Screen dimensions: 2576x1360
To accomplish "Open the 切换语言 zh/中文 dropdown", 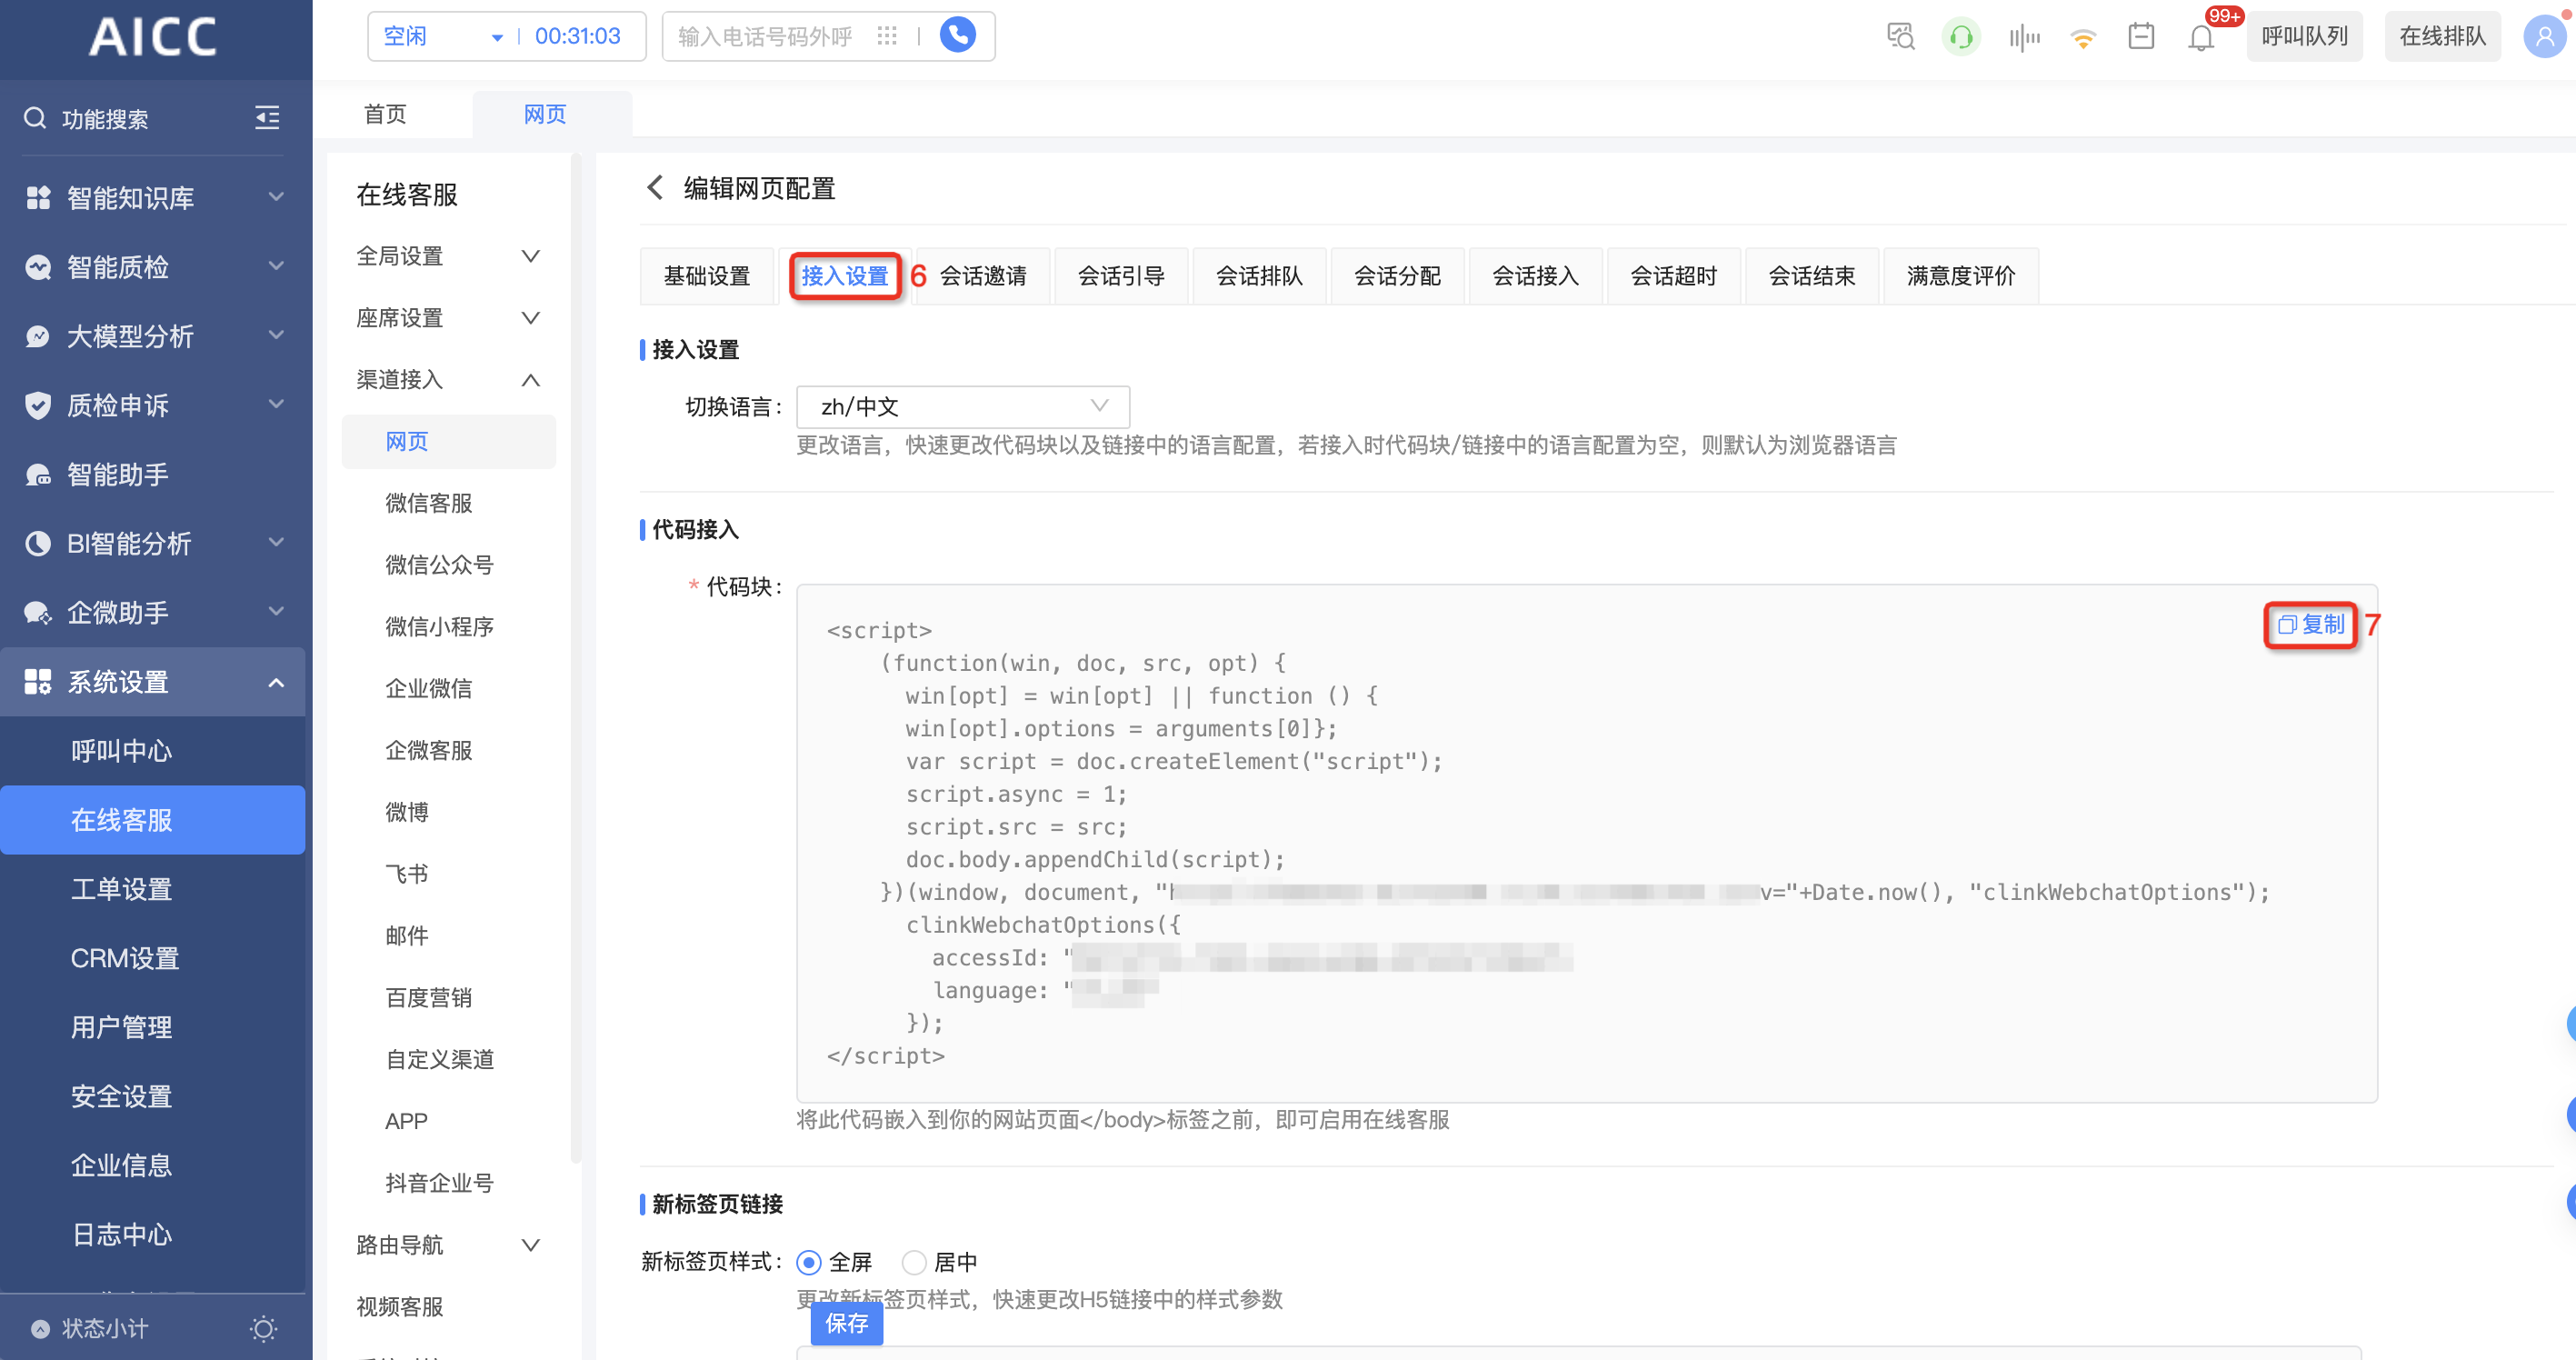I will [x=963, y=406].
